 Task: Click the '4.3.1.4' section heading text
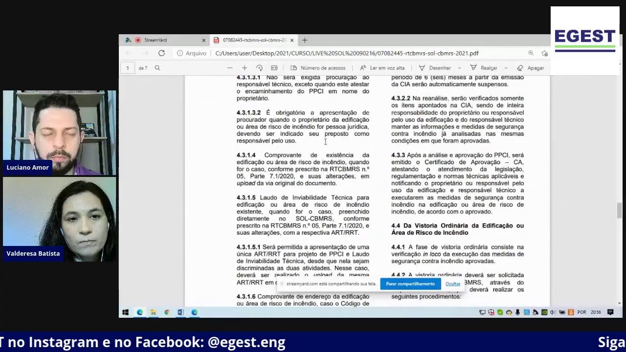click(246, 155)
